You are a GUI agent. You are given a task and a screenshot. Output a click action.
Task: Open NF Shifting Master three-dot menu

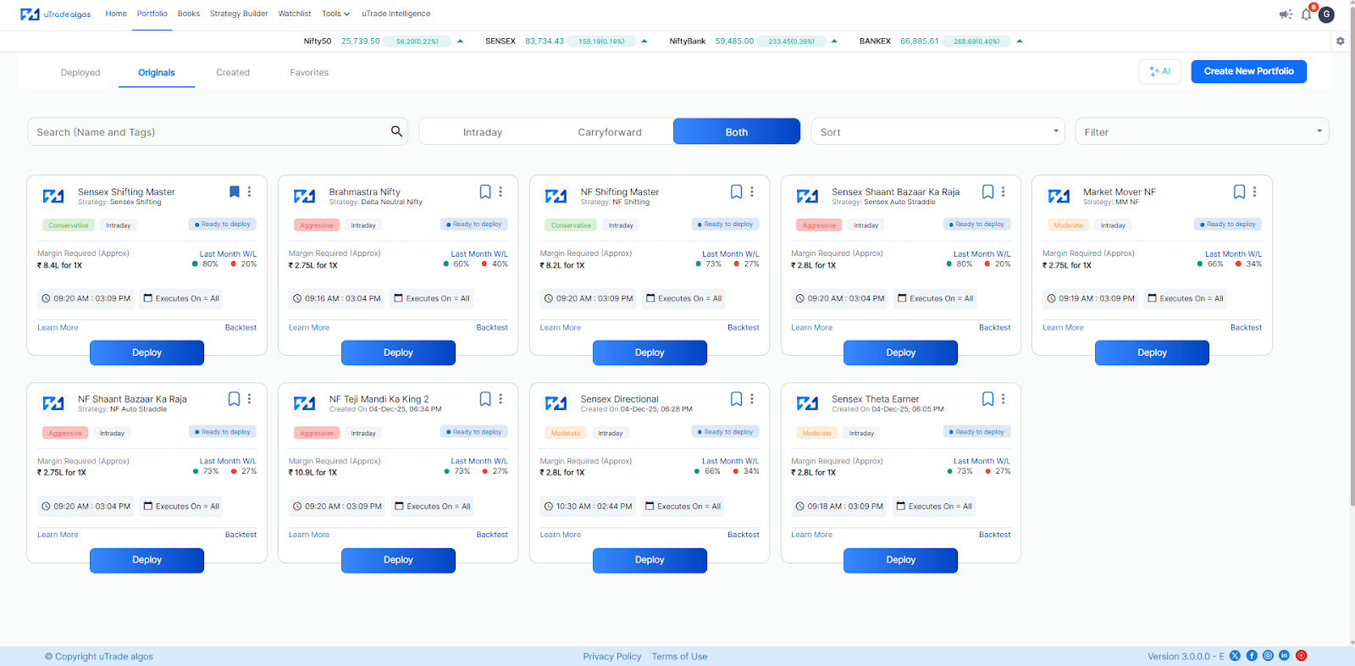752,191
